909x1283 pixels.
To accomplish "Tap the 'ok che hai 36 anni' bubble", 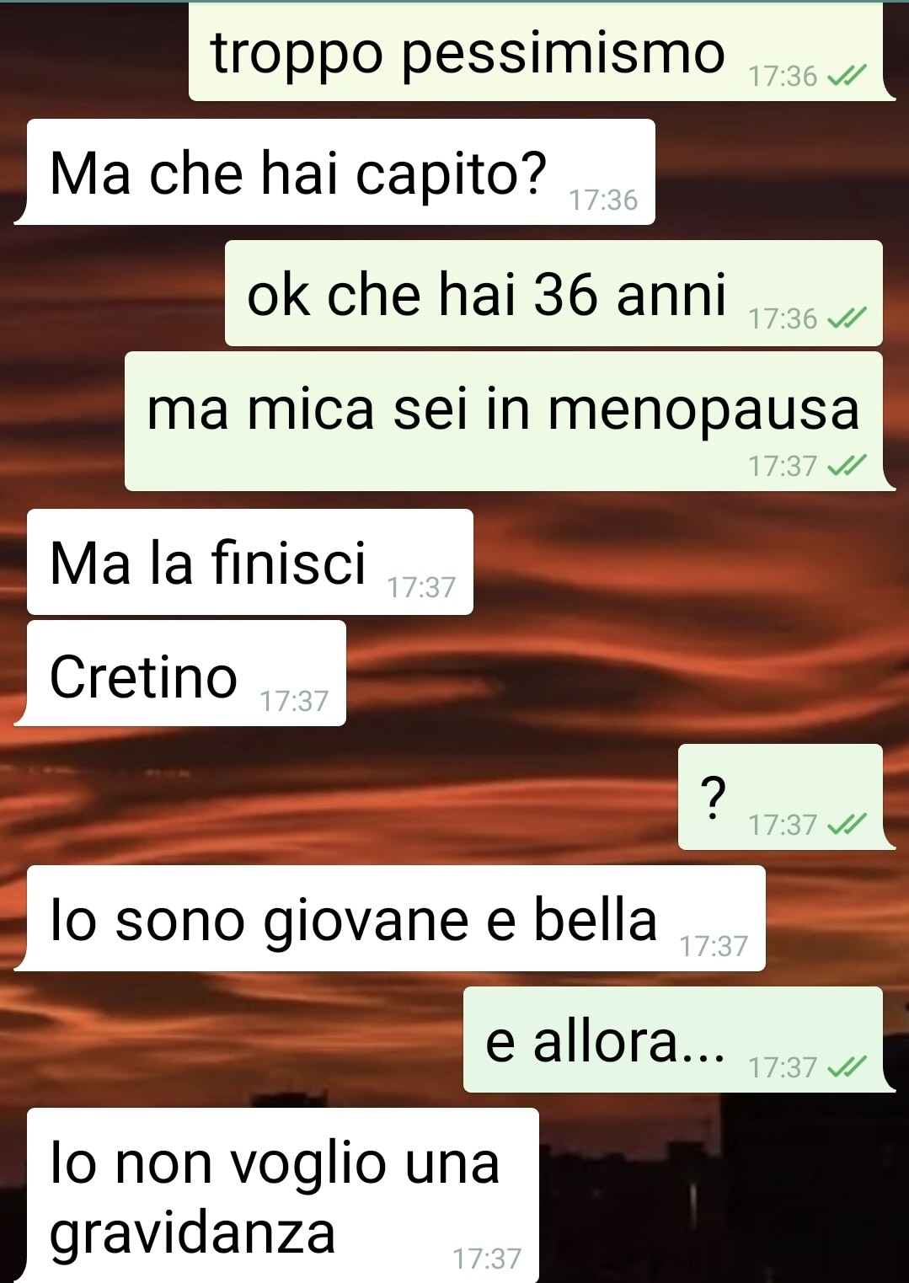I will pyautogui.click(x=553, y=293).
